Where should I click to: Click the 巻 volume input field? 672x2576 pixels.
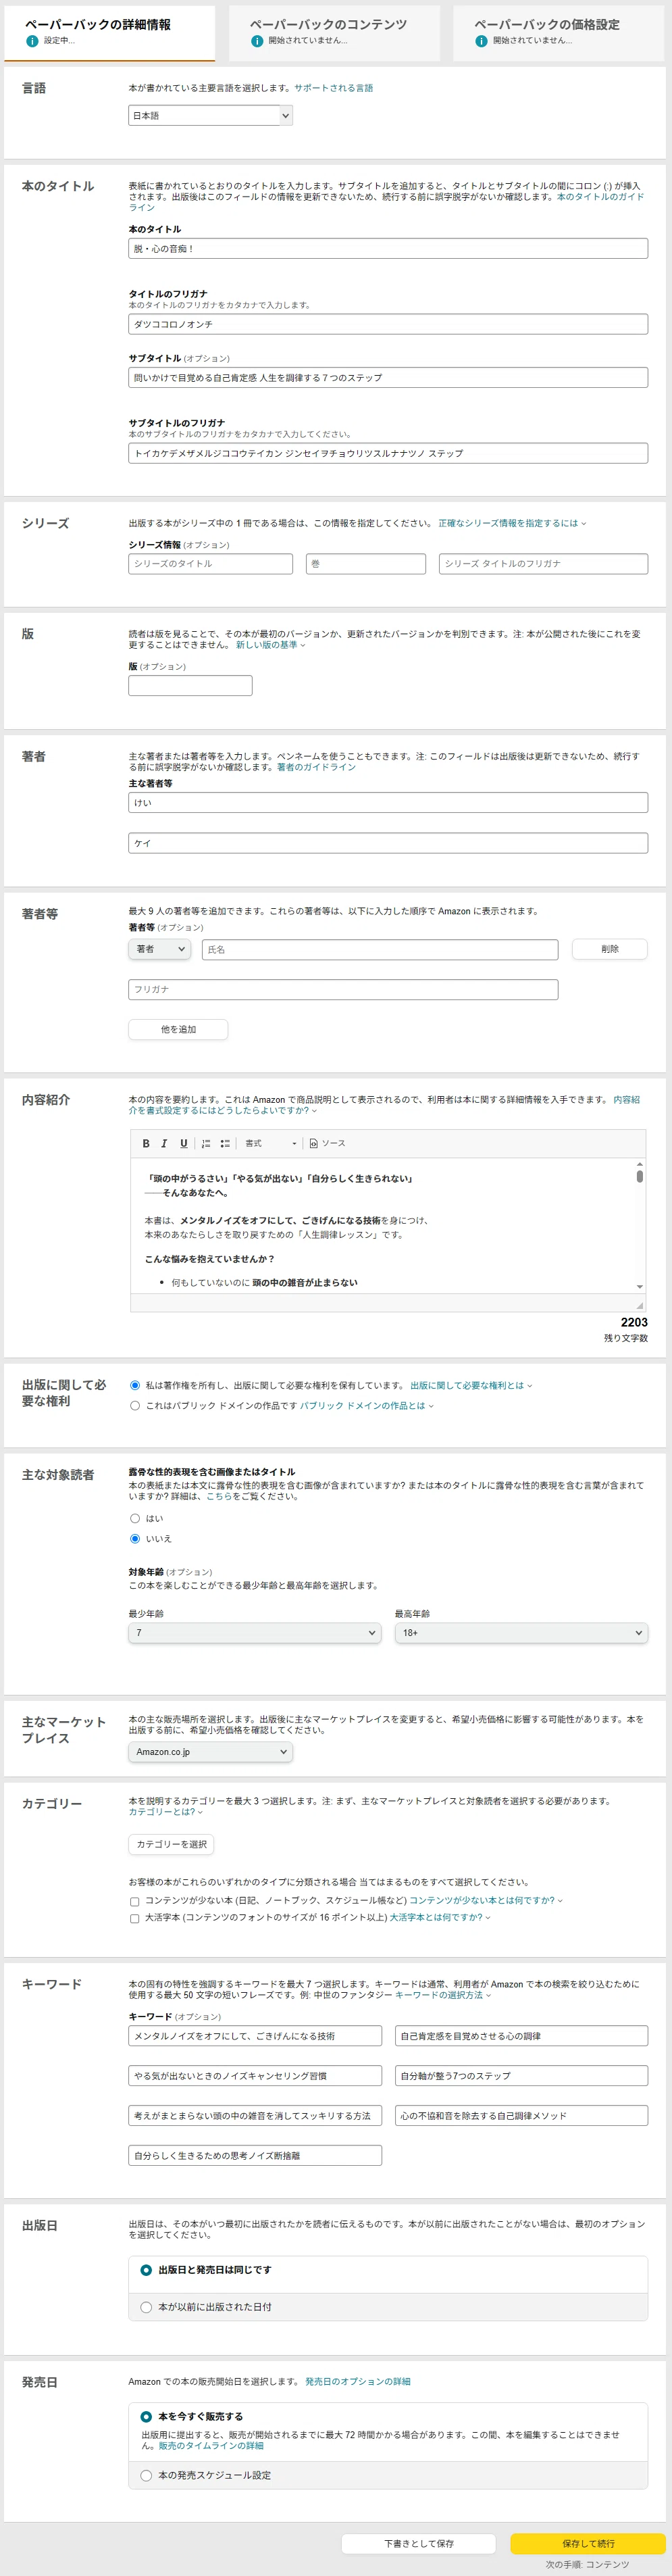point(366,564)
